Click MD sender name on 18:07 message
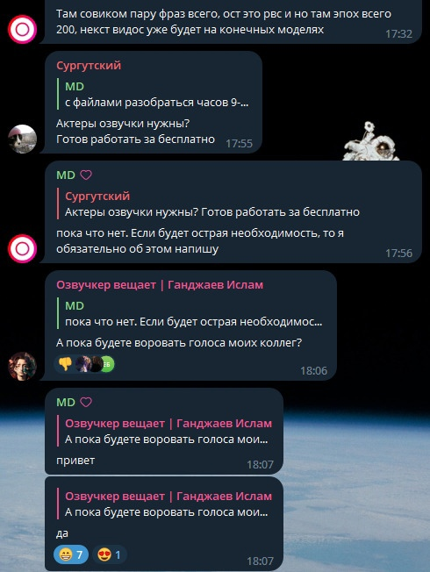Viewport: 430px width, 572px height. (x=66, y=403)
